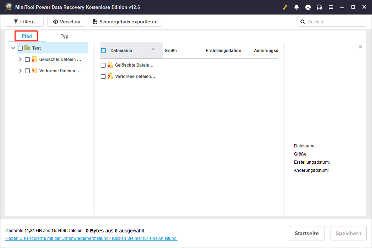Viewport: 372px width, 248px height.
Task: Select Gelöschte Dateien label in tree
Action: pos(60,59)
